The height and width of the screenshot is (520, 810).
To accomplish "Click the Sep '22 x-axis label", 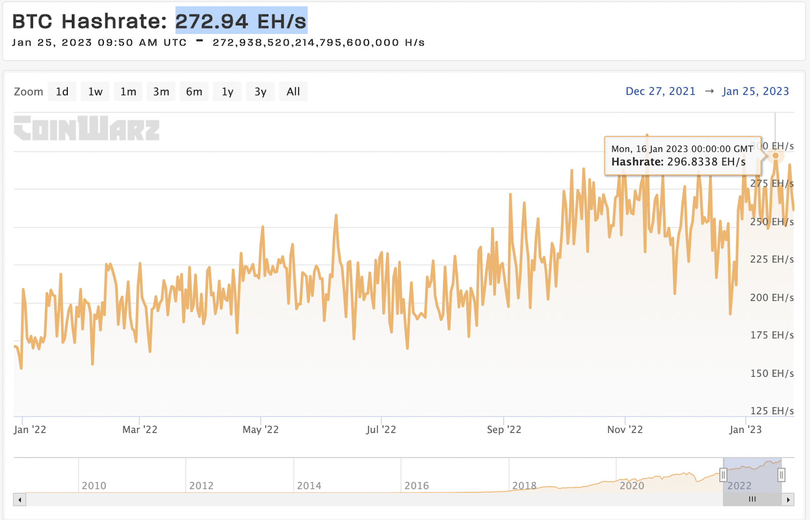I will 504,429.
